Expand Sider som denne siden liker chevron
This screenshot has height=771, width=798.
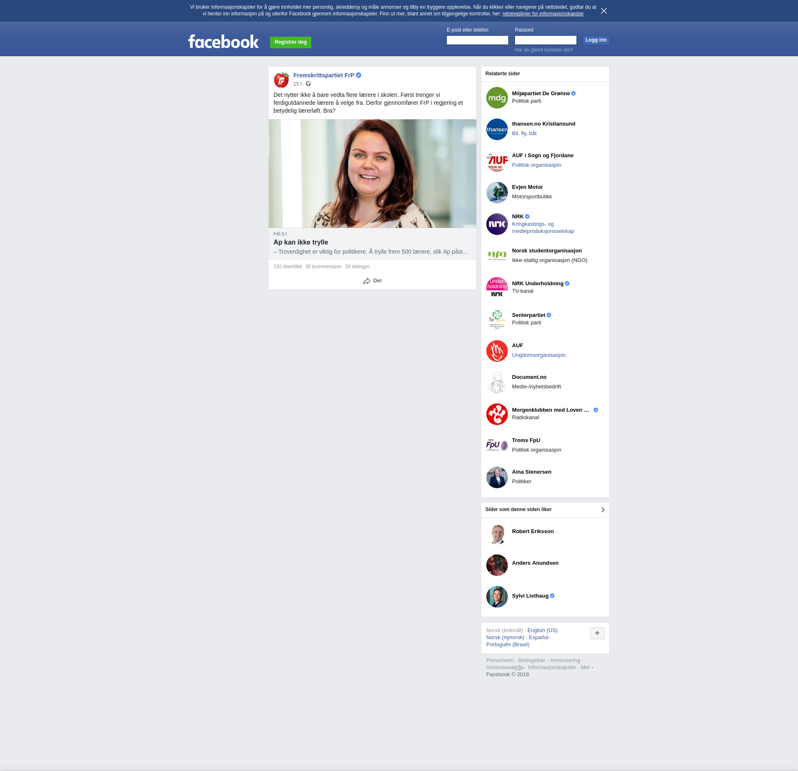[x=603, y=509]
